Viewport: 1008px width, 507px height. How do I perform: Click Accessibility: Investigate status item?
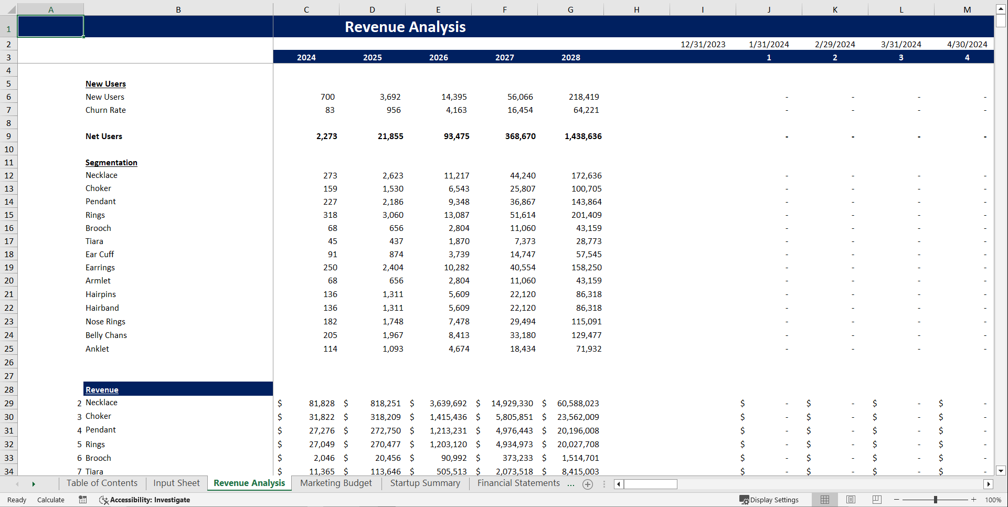pyautogui.click(x=145, y=500)
